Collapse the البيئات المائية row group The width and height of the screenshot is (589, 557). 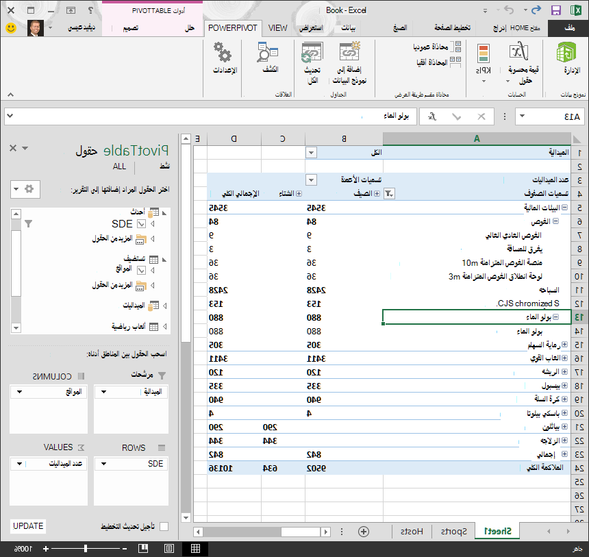point(564,208)
